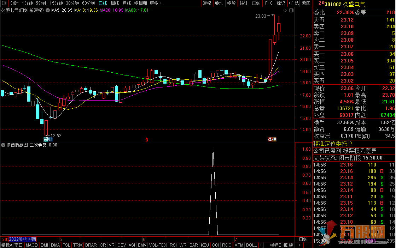396x248 pixels.
Task: Select the 30分钟 period tab
Action: point(72,3)
